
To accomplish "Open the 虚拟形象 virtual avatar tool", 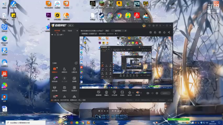I will [x=54, y=89].
